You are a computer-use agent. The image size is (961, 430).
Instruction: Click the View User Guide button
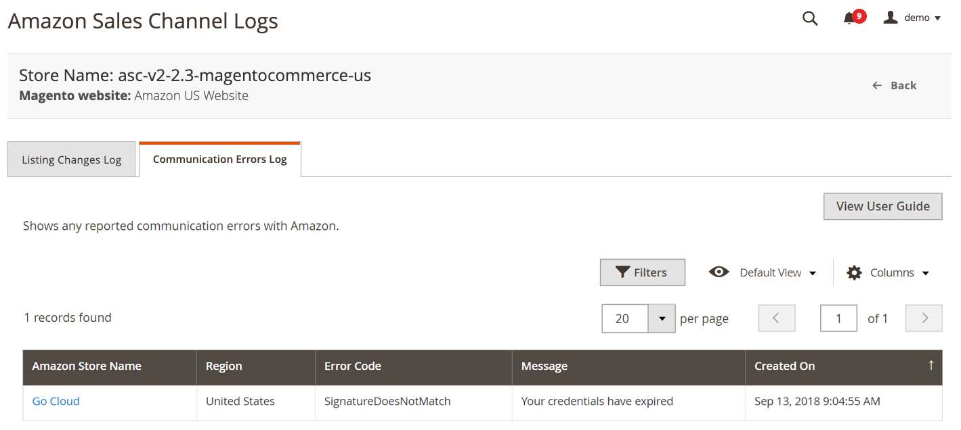(x=882, y=206)
